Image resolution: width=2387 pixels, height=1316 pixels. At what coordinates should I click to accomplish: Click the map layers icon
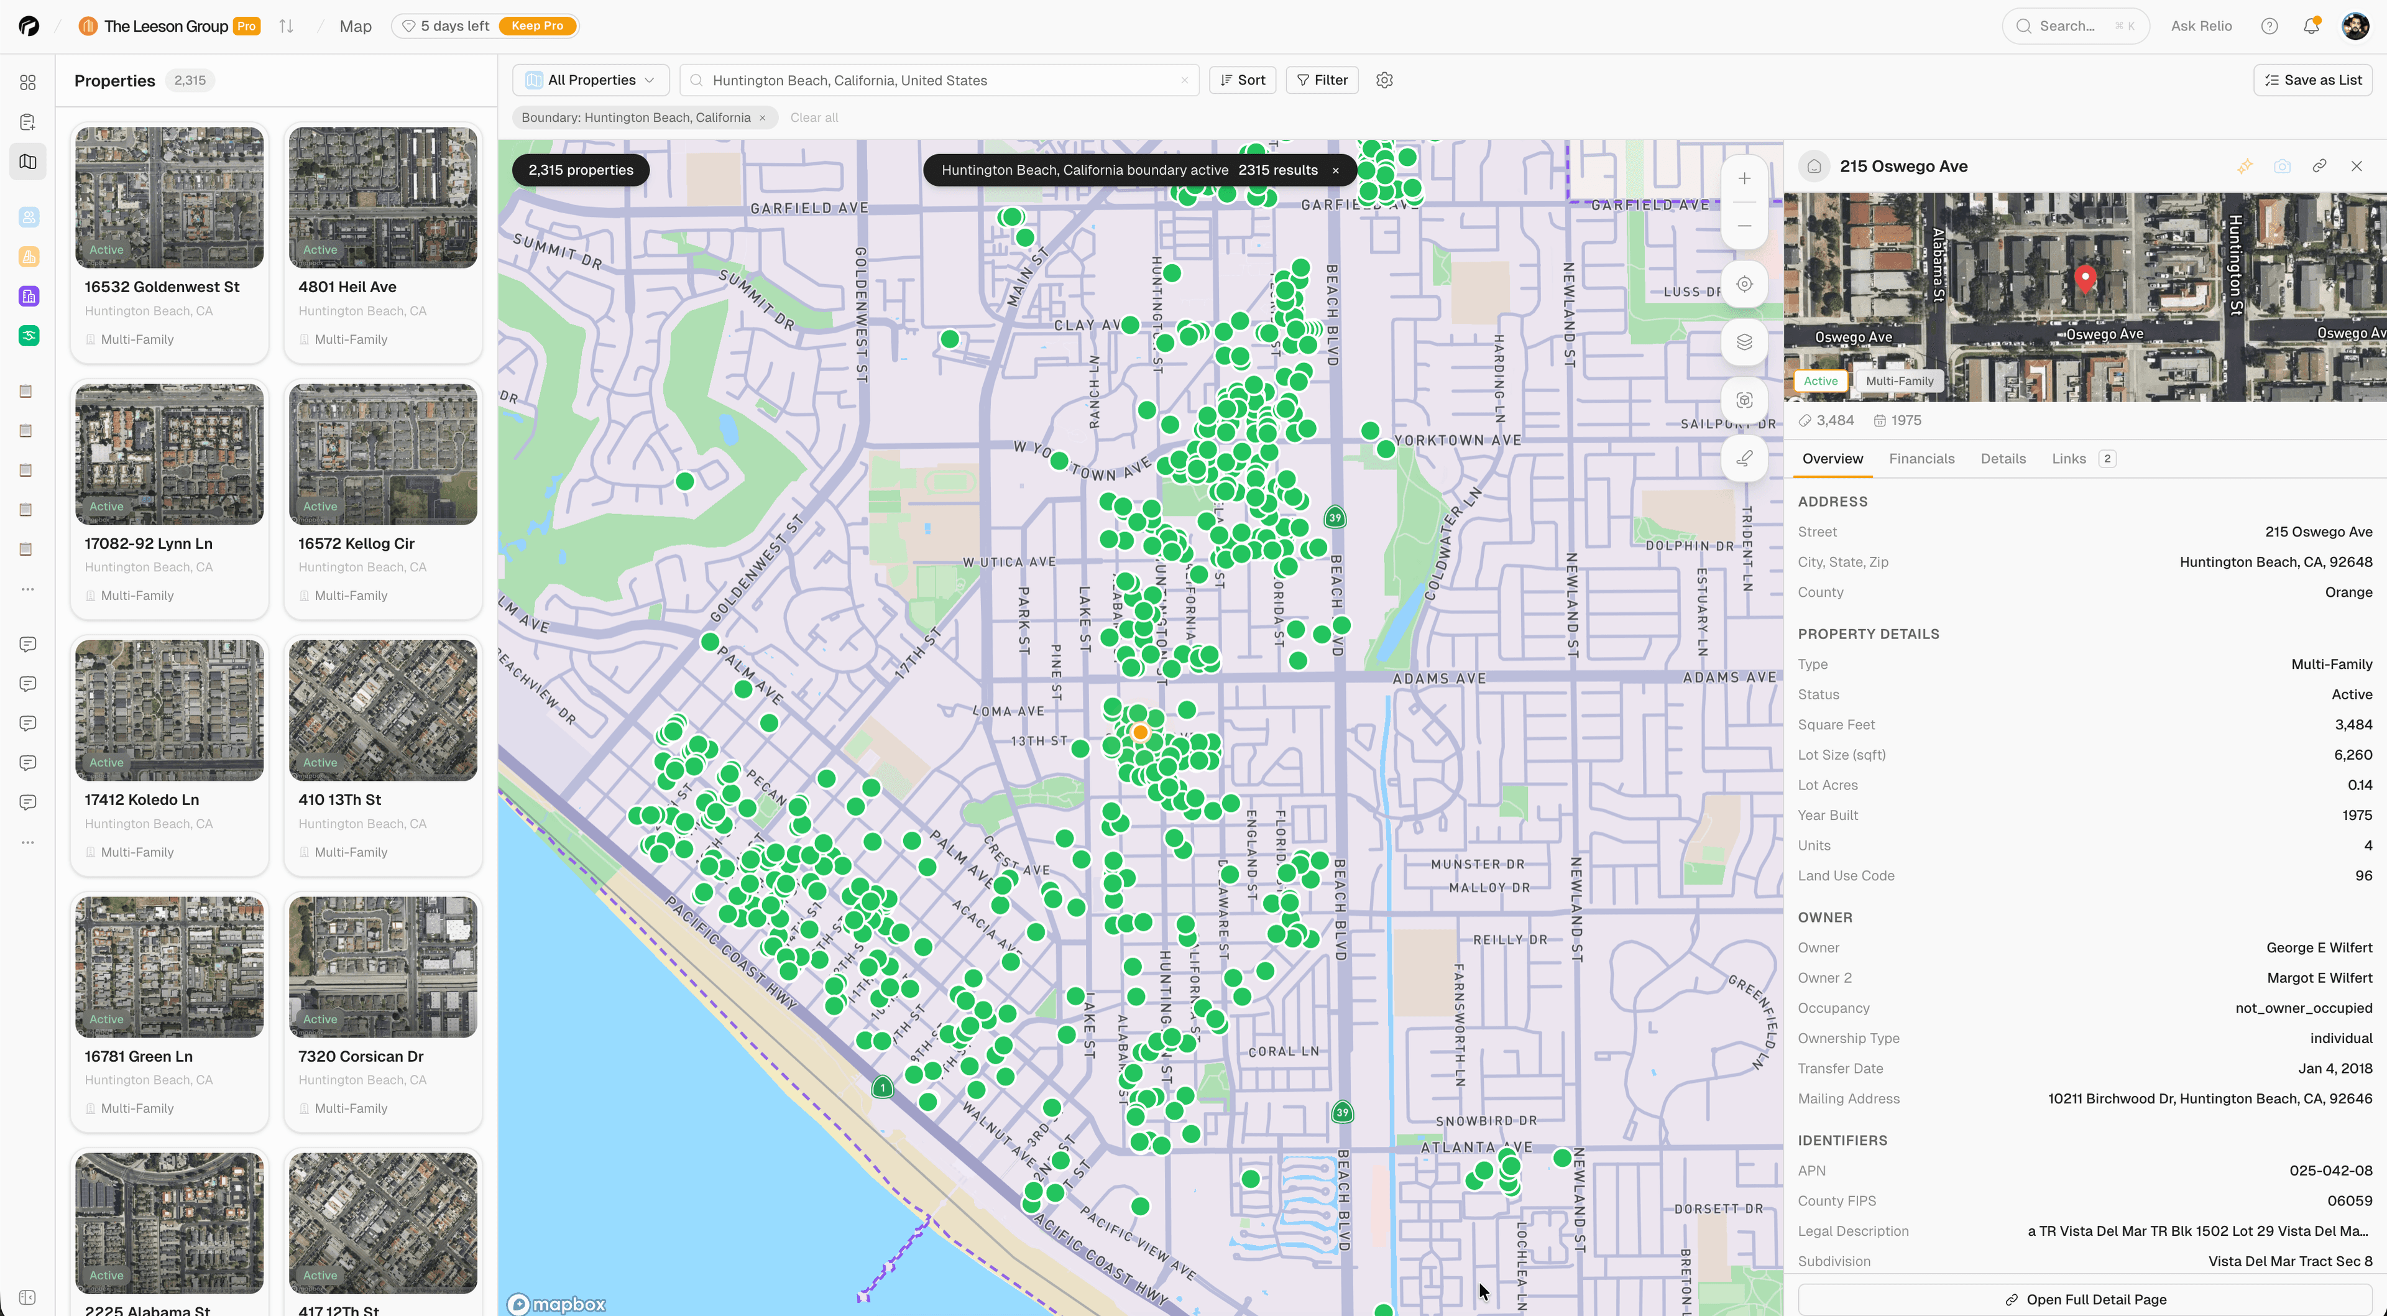tap(1744, 342)
